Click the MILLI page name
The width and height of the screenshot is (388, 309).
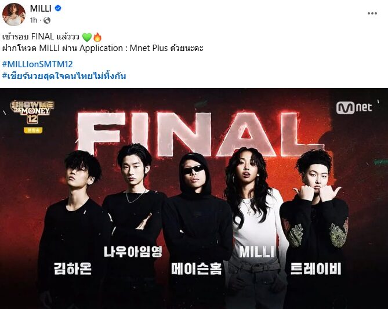41,9
